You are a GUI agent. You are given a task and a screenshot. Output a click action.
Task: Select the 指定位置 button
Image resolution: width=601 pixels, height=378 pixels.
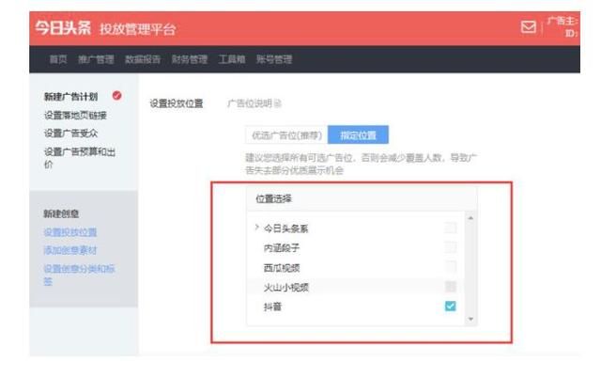click(358, 135)
